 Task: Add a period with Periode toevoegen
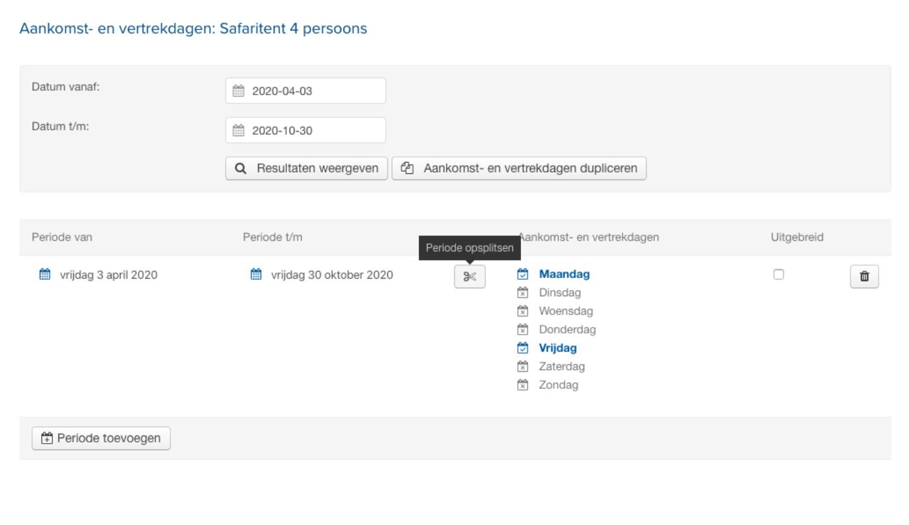(x=101, y=438)
